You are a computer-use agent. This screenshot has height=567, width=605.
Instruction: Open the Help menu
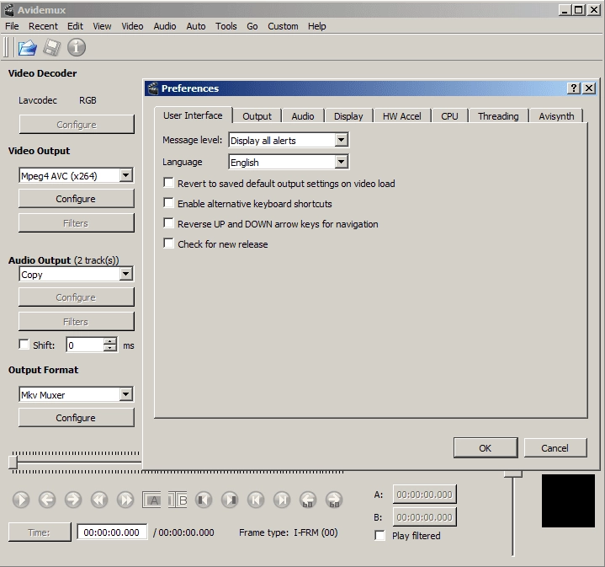click(316, 26)
